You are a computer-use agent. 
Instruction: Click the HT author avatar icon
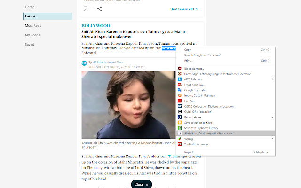pyautogui.click(x=84, y=63)
